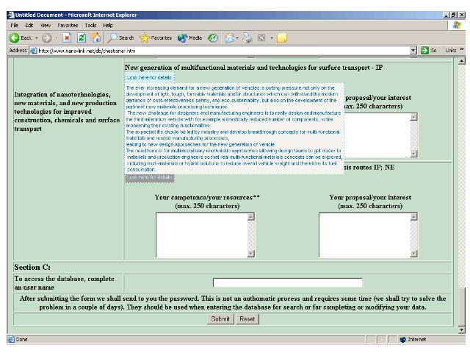This screenshot has height=353, width=470.
Task: Click the green Go arrow button
Action: click(424, 51)
